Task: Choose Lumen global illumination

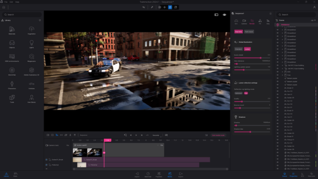Action: pyautogui.click(x=247, y=49)
